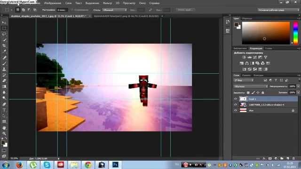This screenshot has height=169, width=301.
Task: Hide the sildurs-shaders layer
Action: click(x=236, y=105)
